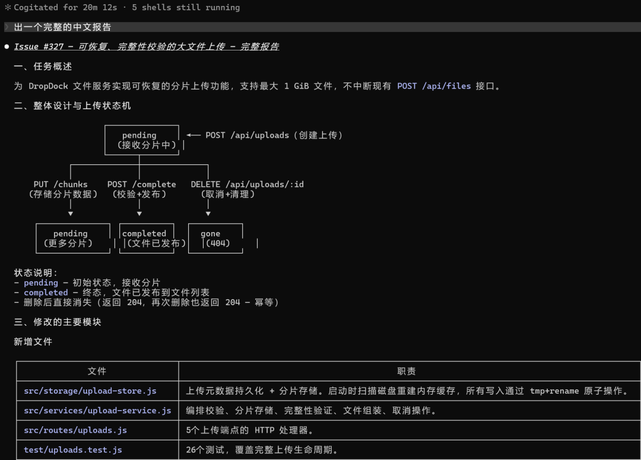Image resolution: width=641 pixels, height=460 pixels.
Task: Click the '文件' table column header
Action: pos(97,371)
